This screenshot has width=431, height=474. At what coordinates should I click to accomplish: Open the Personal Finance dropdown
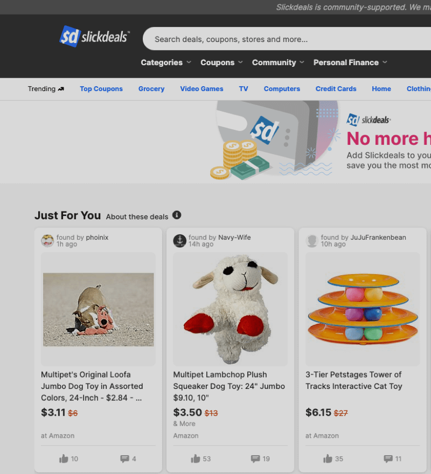[x=350, y=62]
